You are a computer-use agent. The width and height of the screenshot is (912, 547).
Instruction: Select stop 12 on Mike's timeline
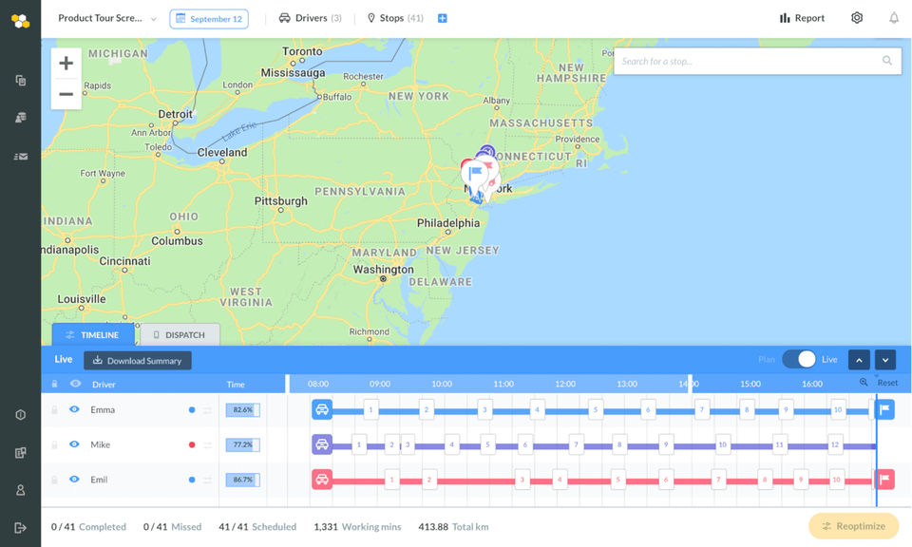(x=835, y=444)
